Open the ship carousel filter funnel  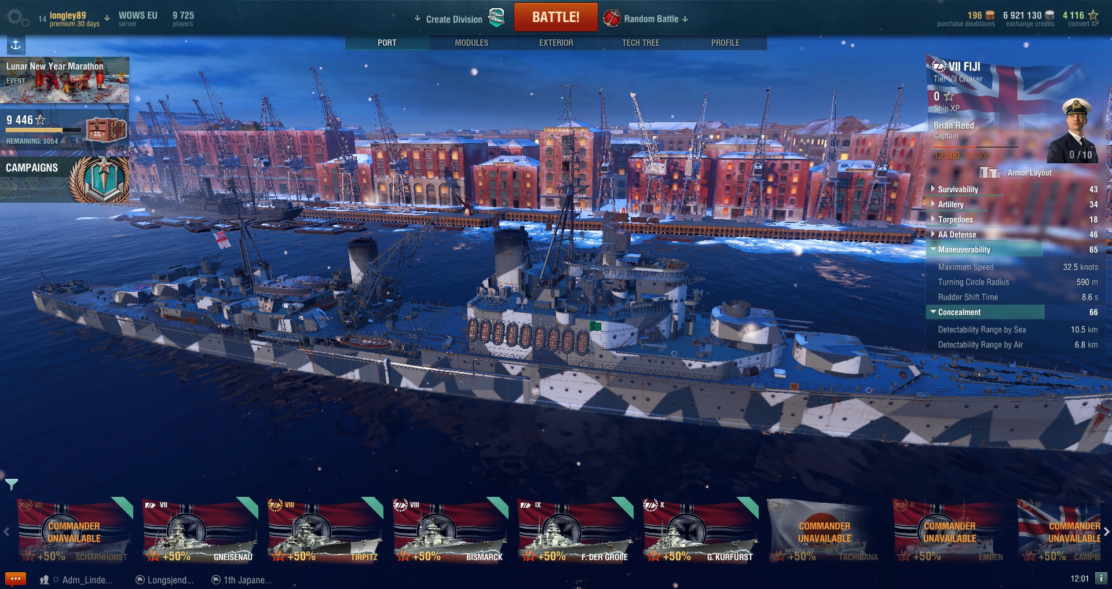click(x=11, y=484)
